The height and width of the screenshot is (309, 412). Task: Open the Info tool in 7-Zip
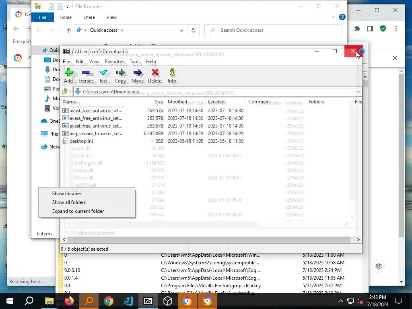pyautogui.click(x=172, y=76)
